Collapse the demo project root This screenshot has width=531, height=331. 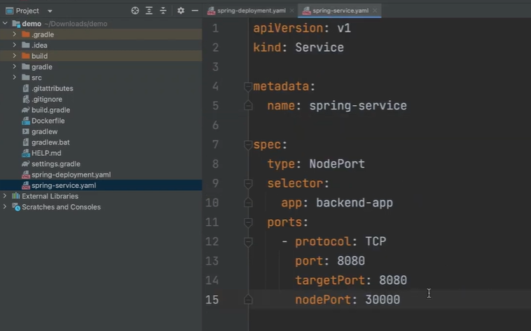5,23
